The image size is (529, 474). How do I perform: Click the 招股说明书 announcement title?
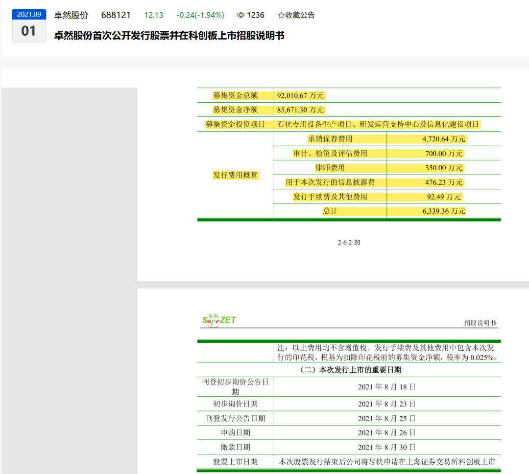[169, 36]
